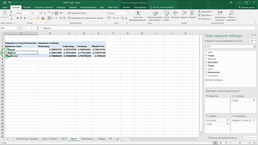Open the Товары sheet tab
This screenshot has height=145, width=258.
(x=101, y=139)
